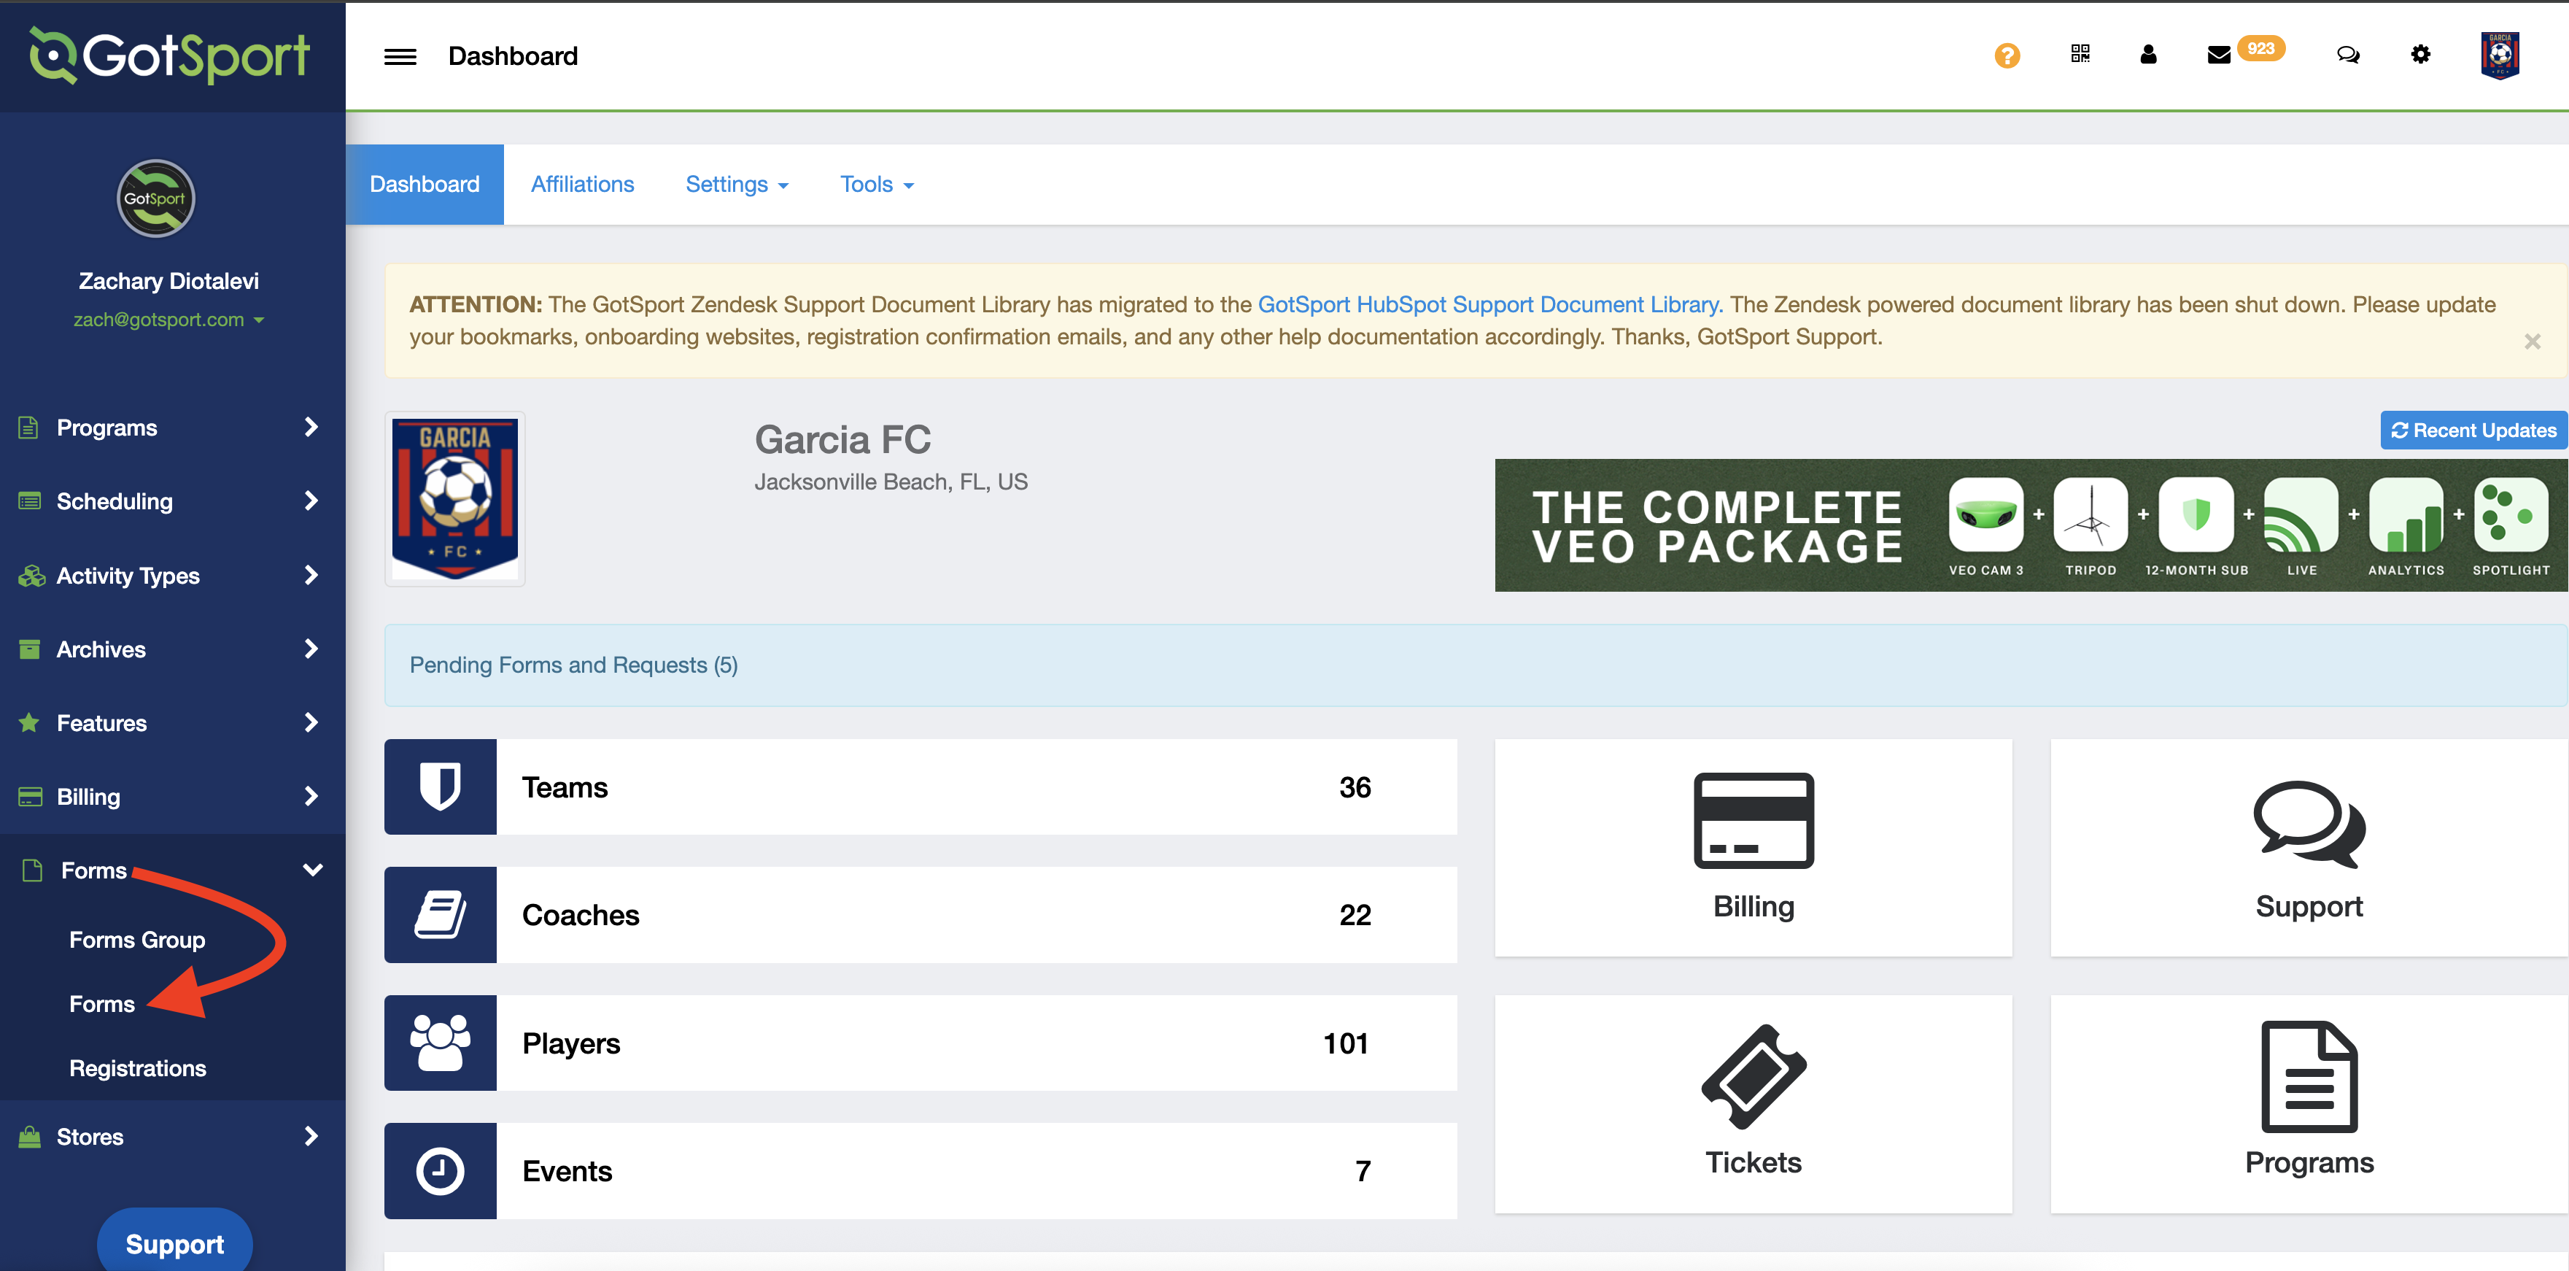Open Pending Forms and Requests (5)
The height and width of the screenshot is (1271, 2569).
click(x=573, y=665)
